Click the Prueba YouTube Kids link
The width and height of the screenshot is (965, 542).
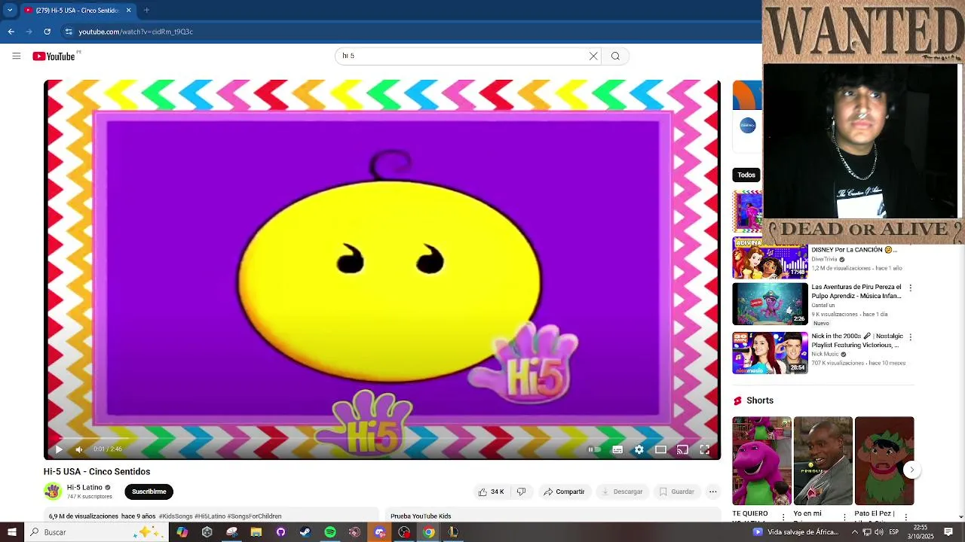coord(421,516)
